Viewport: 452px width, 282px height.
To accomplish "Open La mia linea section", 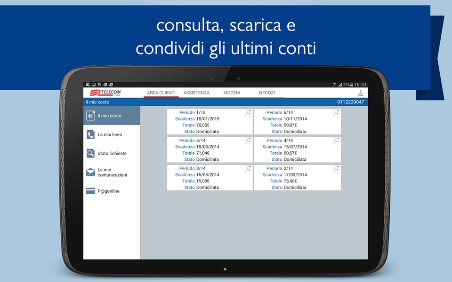I will pos(112,134).
